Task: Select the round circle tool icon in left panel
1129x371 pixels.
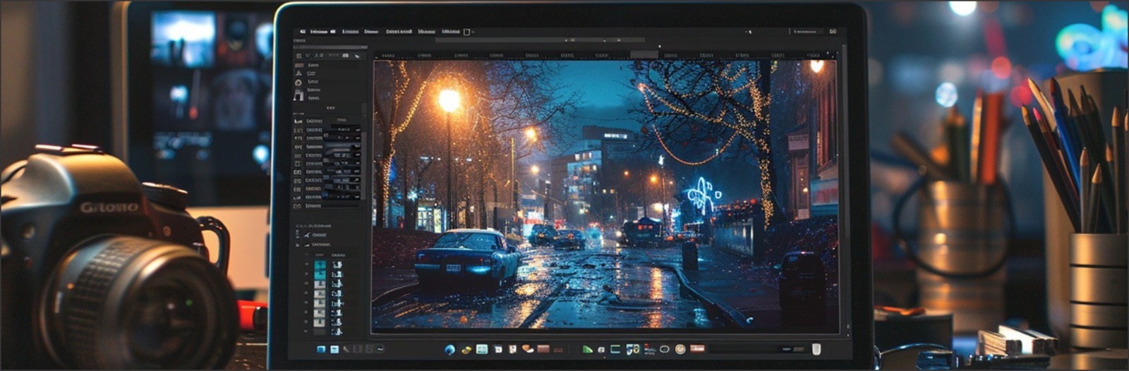Action: 298,83
